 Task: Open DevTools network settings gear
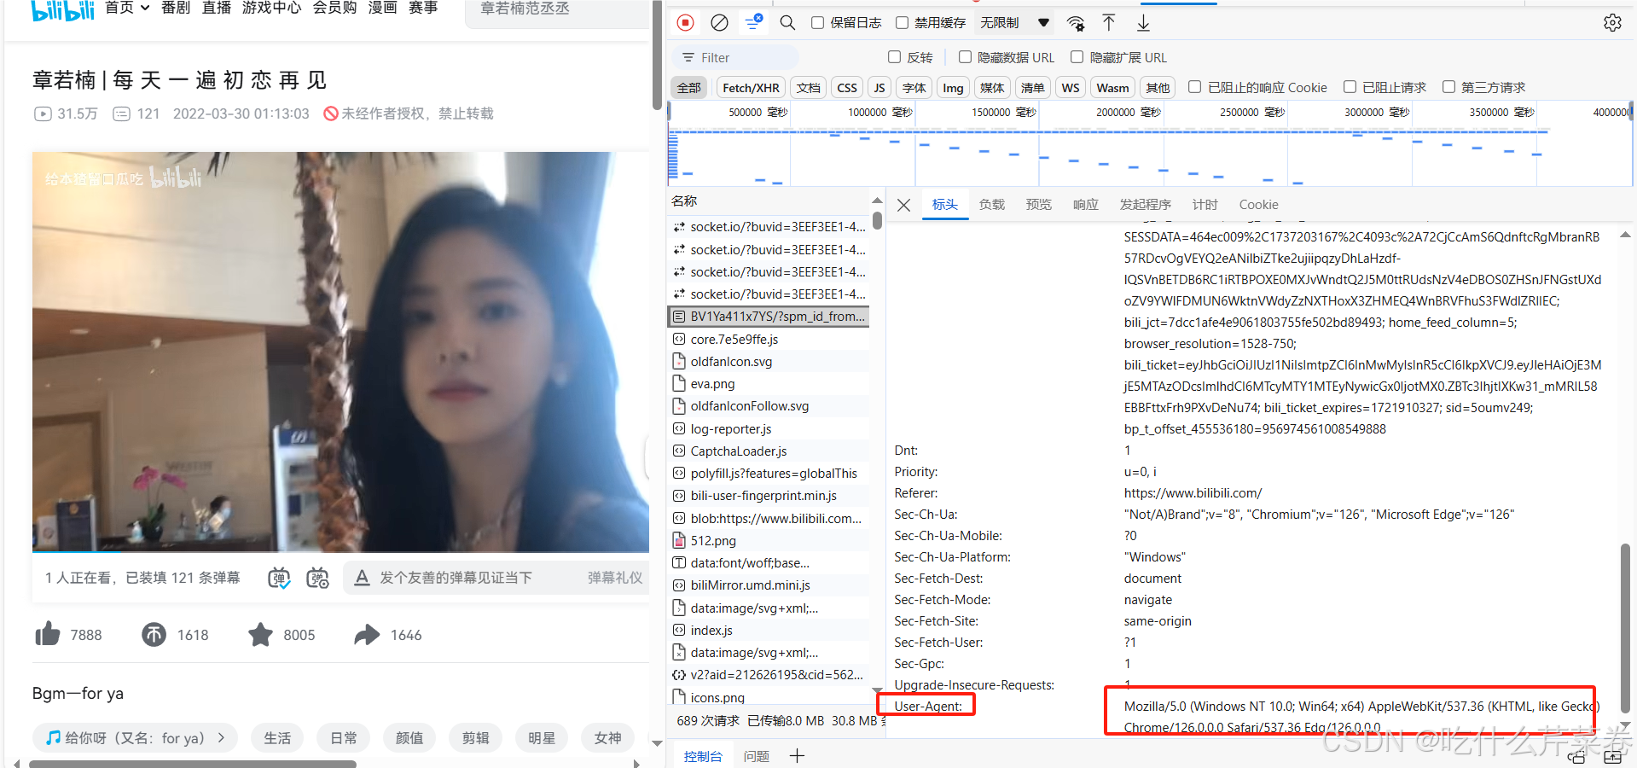coord(1612,23)
